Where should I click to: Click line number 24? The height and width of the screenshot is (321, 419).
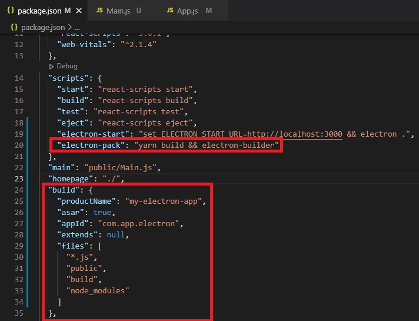(19, 190)
